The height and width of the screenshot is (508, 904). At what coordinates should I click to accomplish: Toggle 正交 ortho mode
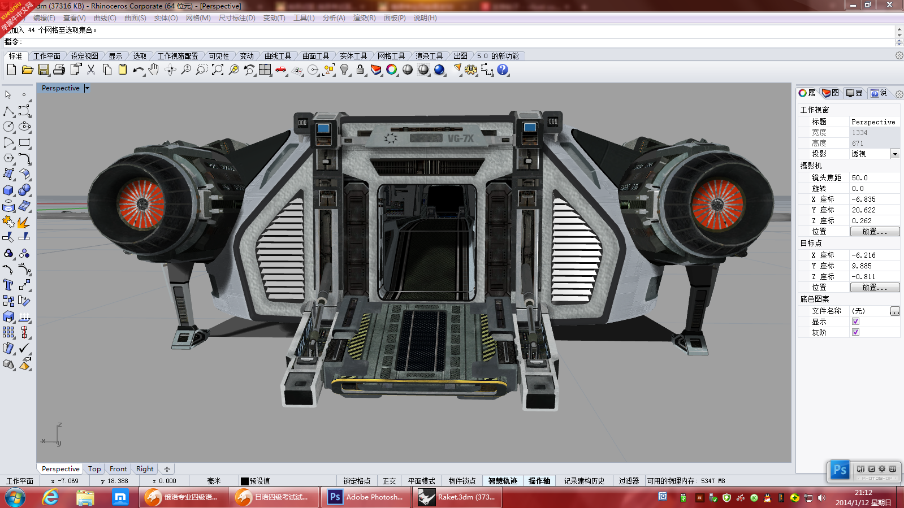click(390, 481)
